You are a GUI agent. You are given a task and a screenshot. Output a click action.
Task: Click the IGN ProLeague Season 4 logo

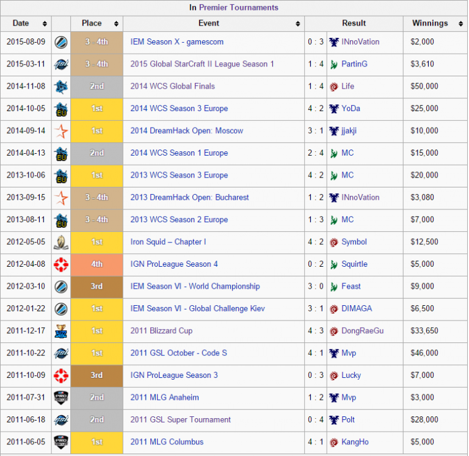tap(60, 264)
